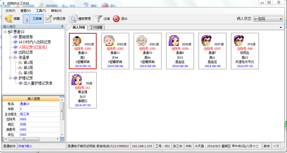Collapse the 患者12 tree root
This screenshot has height=153, width=287.
click(x=5, y=32)
